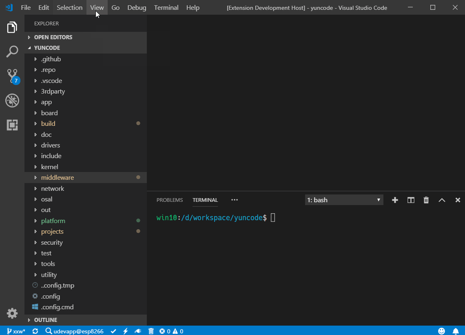The width and height of the screenshot is (465, 335).
Task: Select the utility folder
Action: (85, 275)
